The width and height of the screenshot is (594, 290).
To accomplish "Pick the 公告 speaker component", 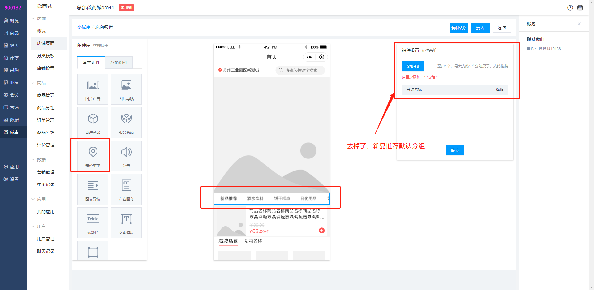I will pyautogui.click(x=126, y=152).
